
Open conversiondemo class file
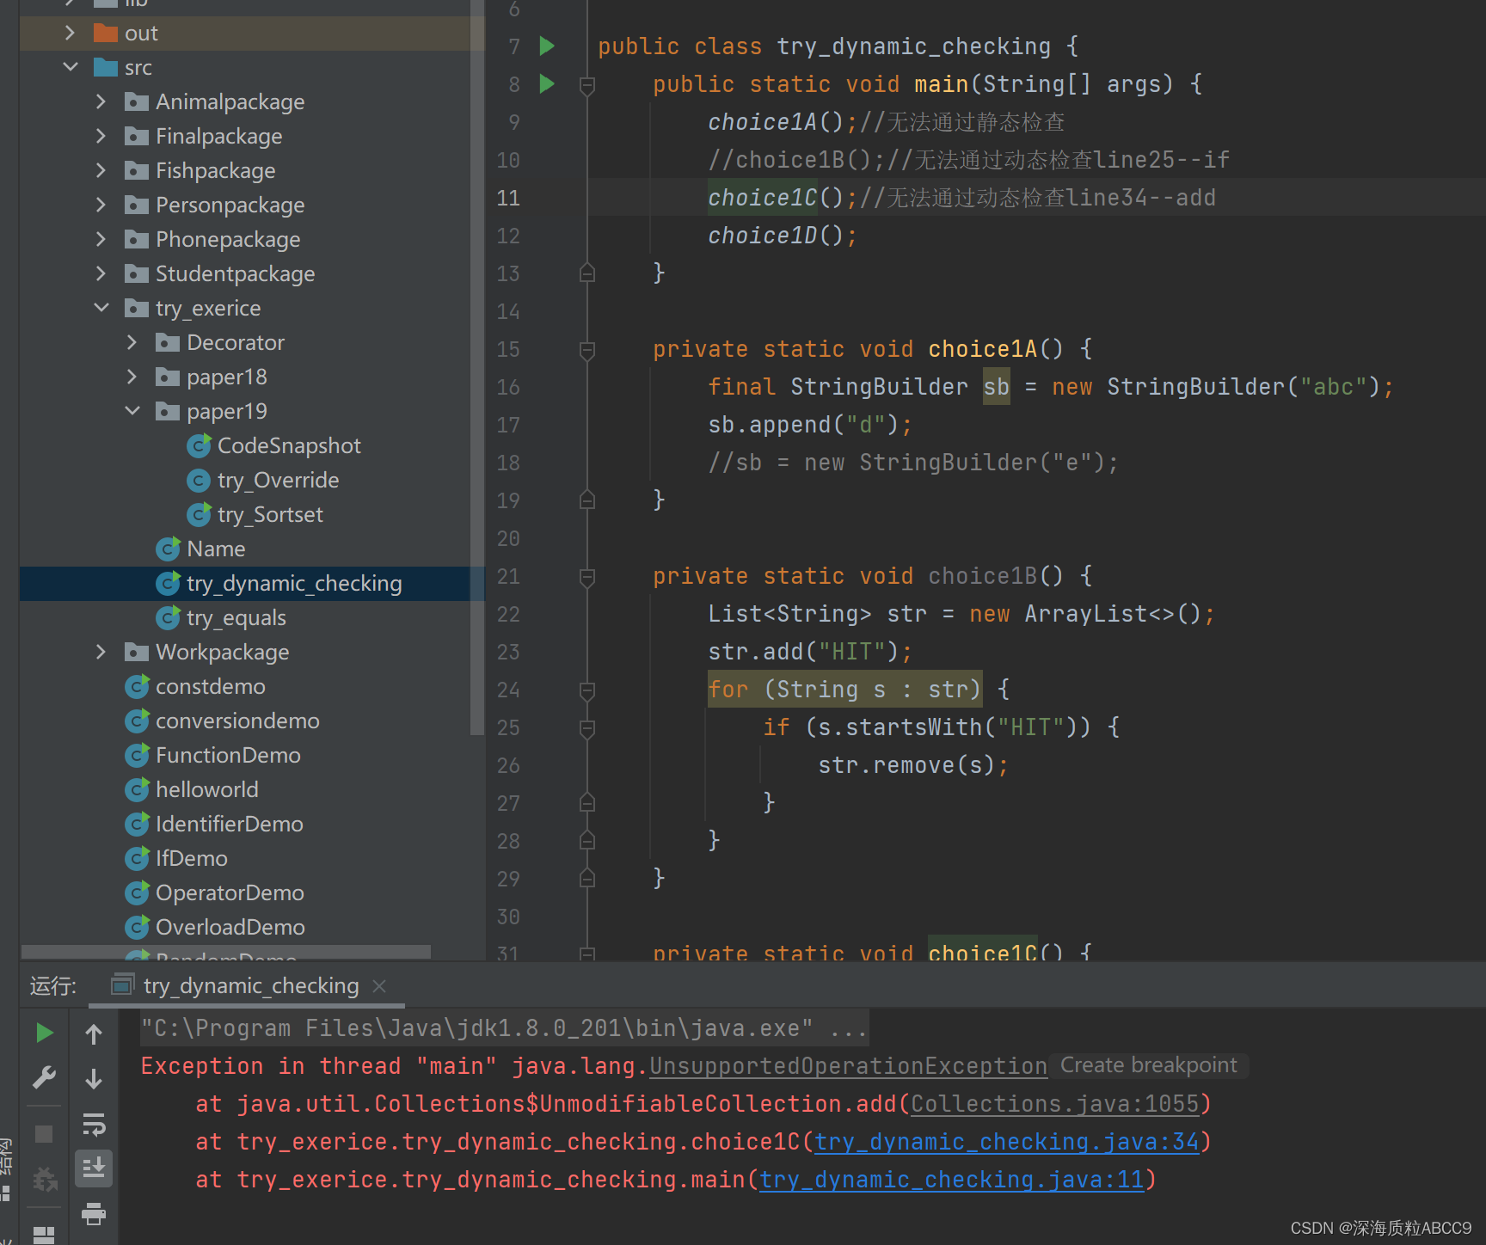click(x=237, y=721)
